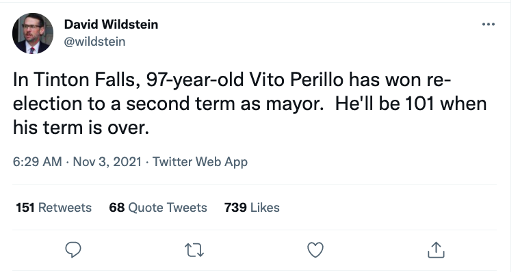The width and height of the screenshot is (520, 272).
Task: Like the tweet with the heart icon
Action: 315,250
